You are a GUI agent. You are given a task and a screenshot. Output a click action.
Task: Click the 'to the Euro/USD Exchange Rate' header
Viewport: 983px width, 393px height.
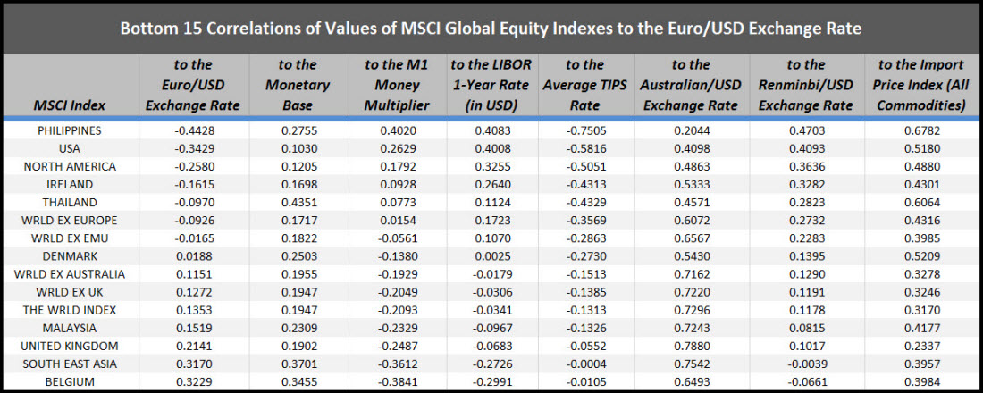(x=193, y=85)
